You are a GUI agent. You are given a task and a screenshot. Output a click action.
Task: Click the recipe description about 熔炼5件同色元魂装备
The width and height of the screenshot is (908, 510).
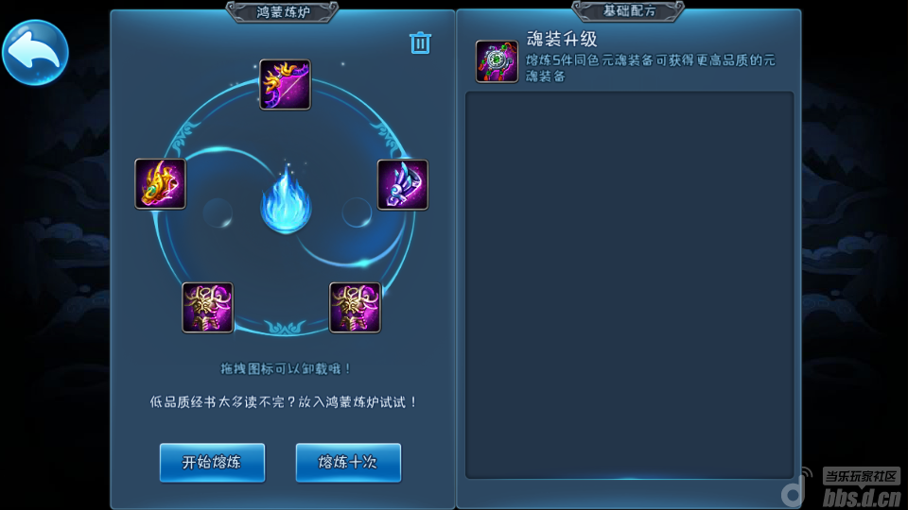tap(651, 68)
